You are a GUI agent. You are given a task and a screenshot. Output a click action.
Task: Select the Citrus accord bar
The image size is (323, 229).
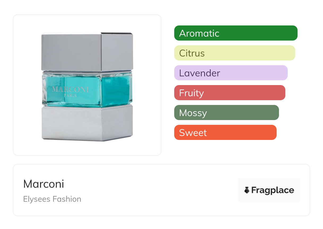234,53
